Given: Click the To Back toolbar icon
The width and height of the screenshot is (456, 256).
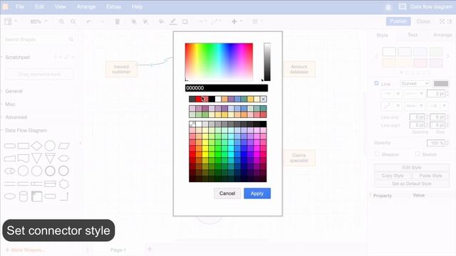Looking at the screenshot, I should [145, 21].
